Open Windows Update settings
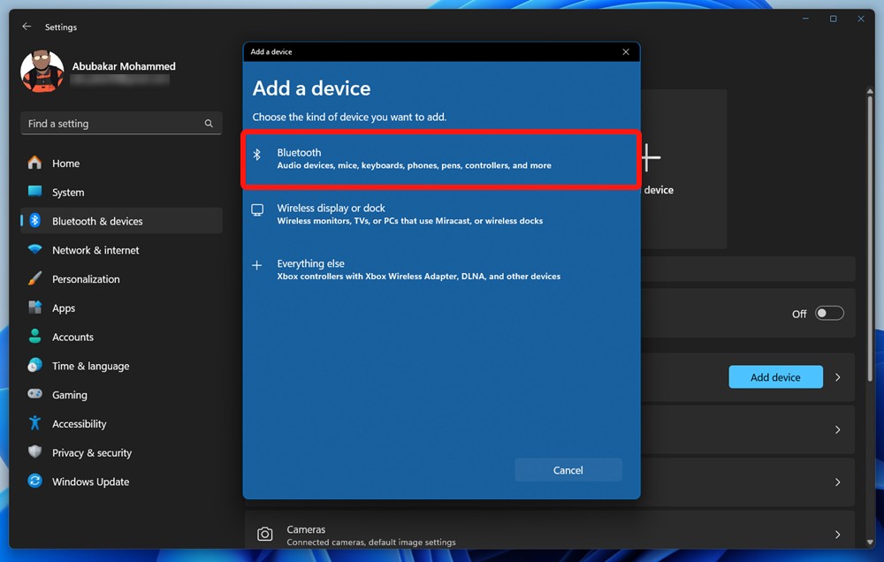 pyautogui.click(x=91, y=482)
